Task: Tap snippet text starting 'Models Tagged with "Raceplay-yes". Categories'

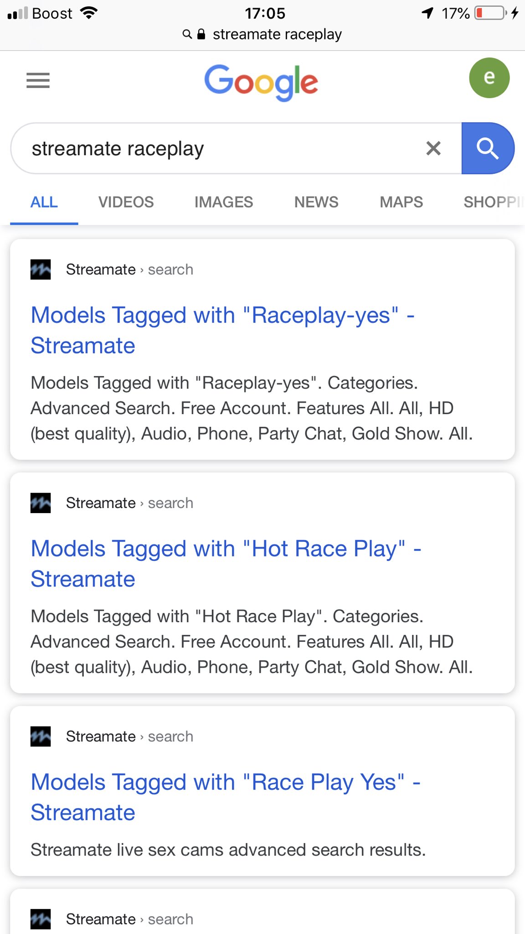Action: tap(252, 408)
